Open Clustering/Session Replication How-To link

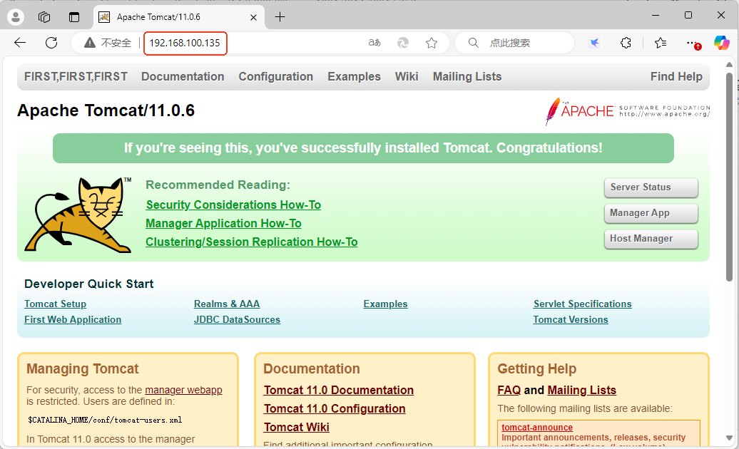[x=251, y=242]
